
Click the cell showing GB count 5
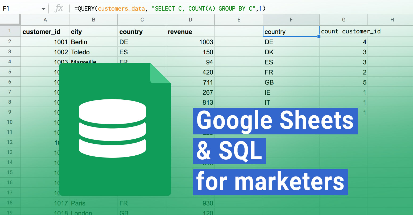pos(343,82)
